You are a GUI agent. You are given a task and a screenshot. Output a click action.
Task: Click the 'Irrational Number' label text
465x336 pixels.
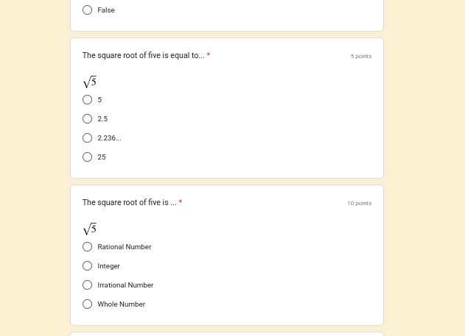125,285
